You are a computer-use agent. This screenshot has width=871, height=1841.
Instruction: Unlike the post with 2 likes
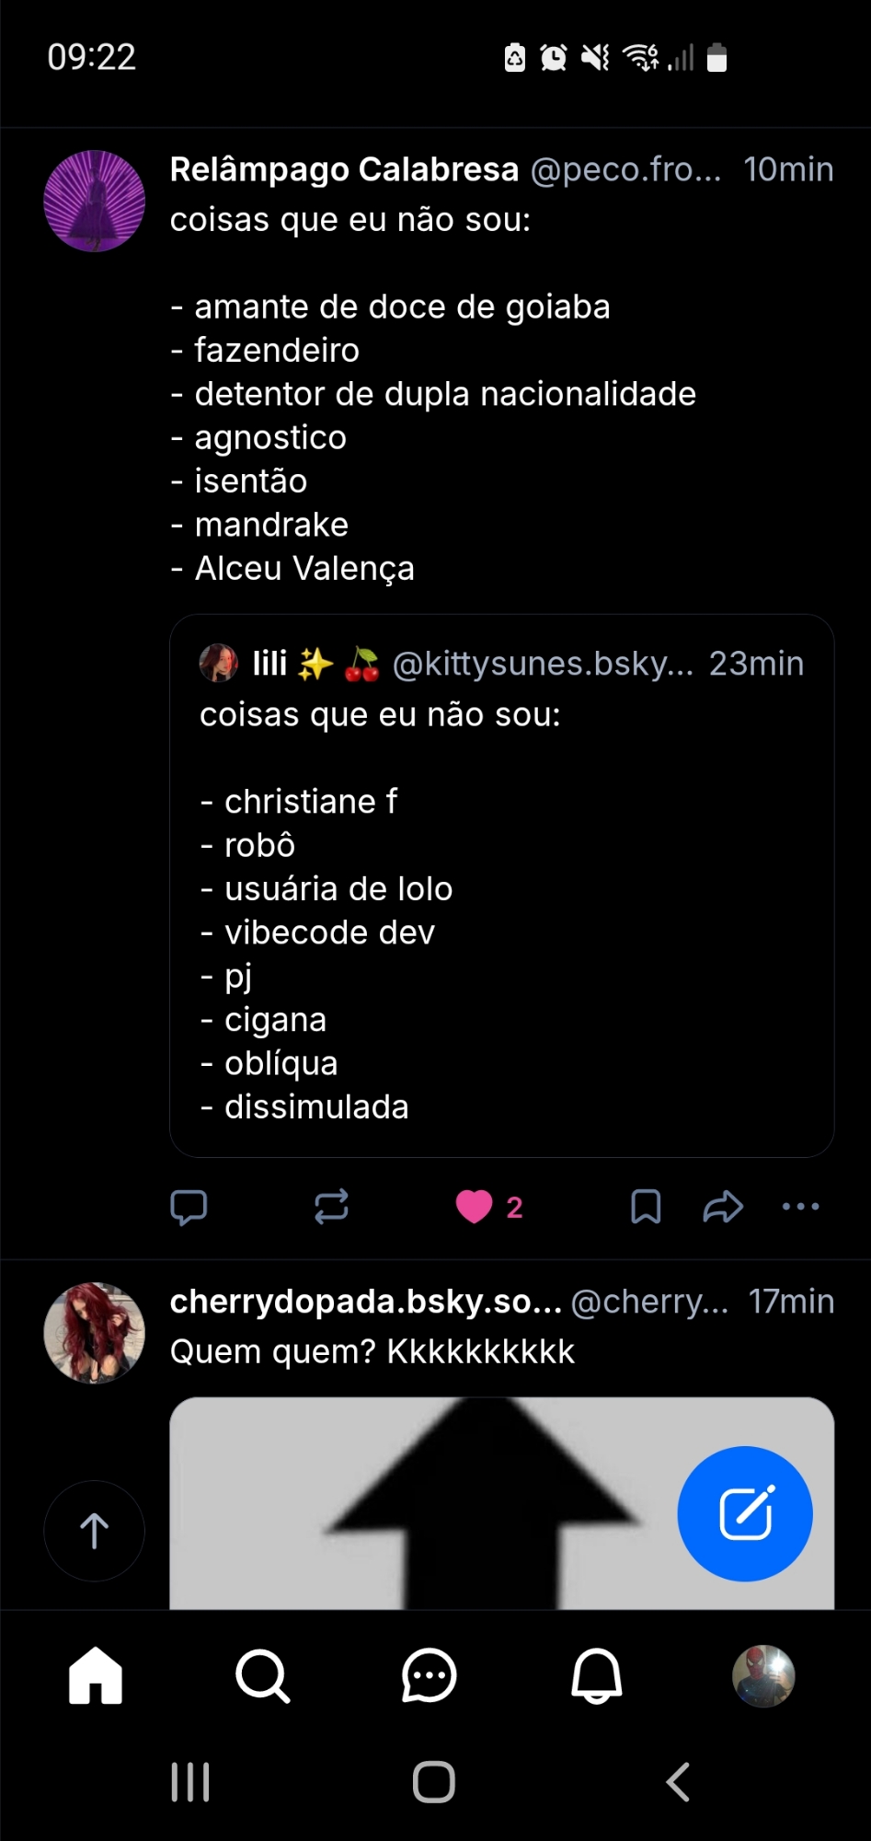click(x=475, y=1207)
